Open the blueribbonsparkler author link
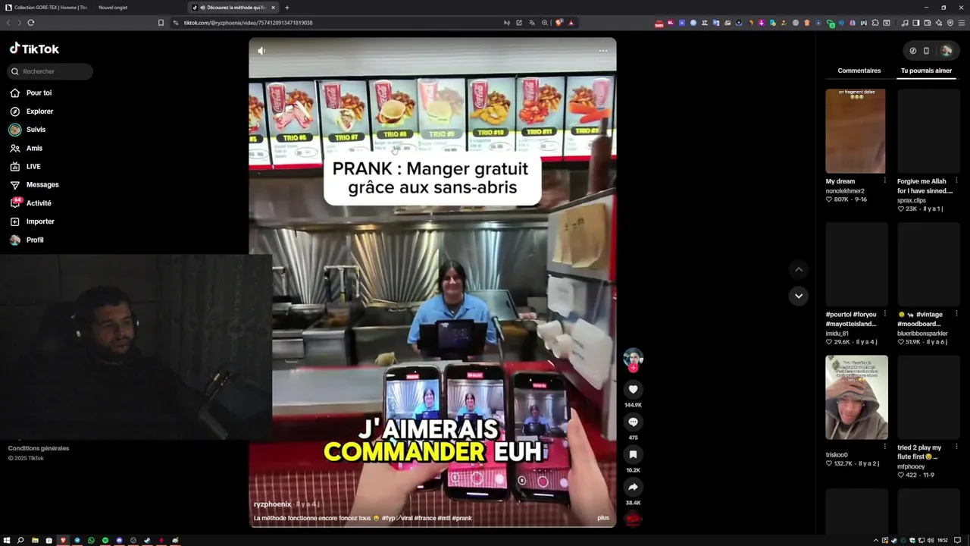The height and width of the screenshot is (546, 970). [922, 333]
